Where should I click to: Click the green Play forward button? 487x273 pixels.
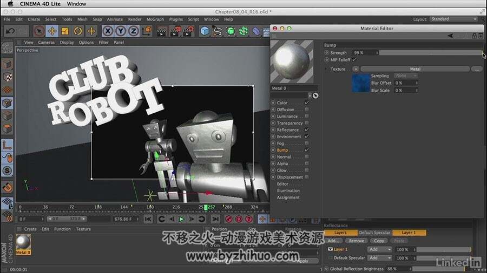click(182, 219)
